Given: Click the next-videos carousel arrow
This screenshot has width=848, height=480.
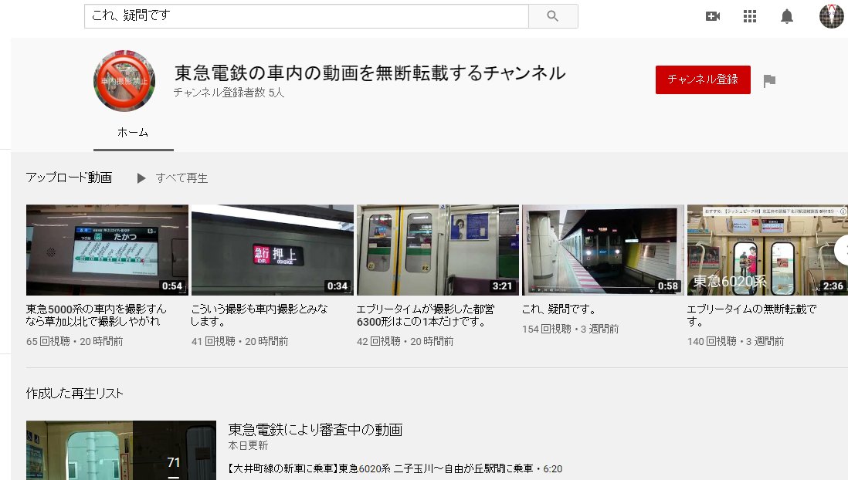Looking at the screenshot, I should (842, 250).
